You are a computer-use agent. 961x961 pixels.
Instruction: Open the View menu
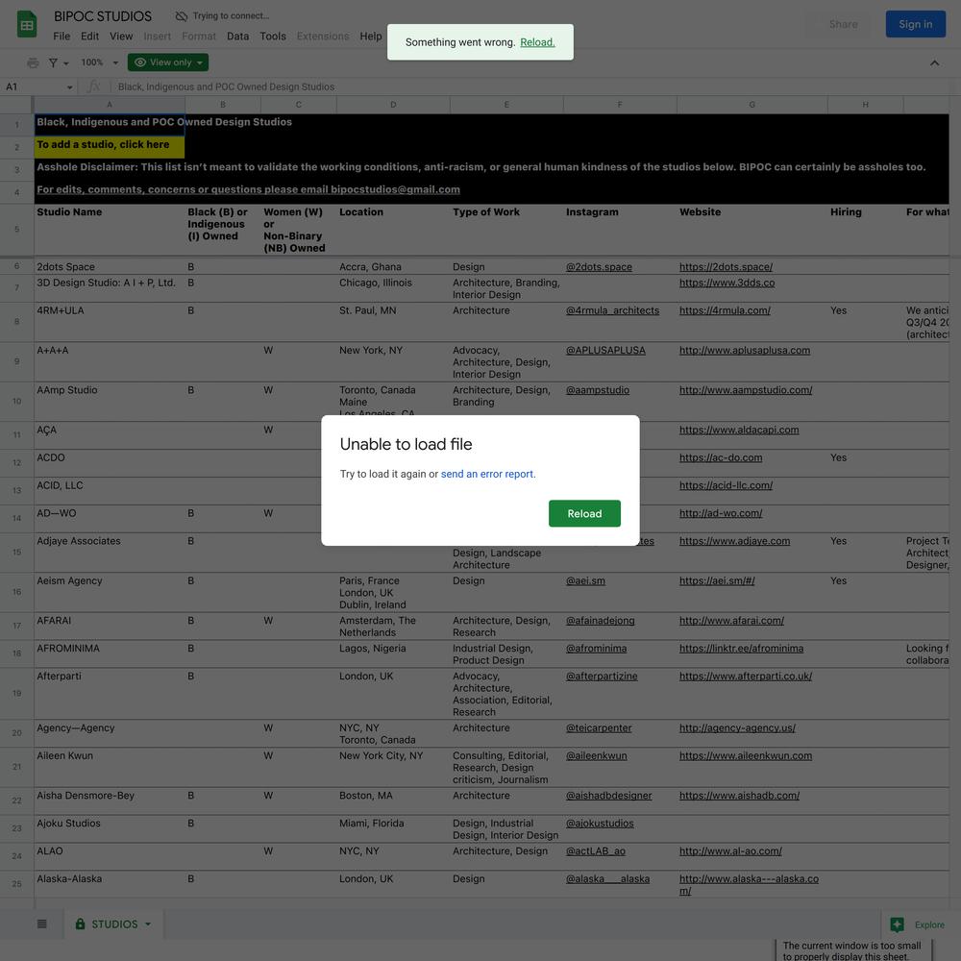coord(121,37)
